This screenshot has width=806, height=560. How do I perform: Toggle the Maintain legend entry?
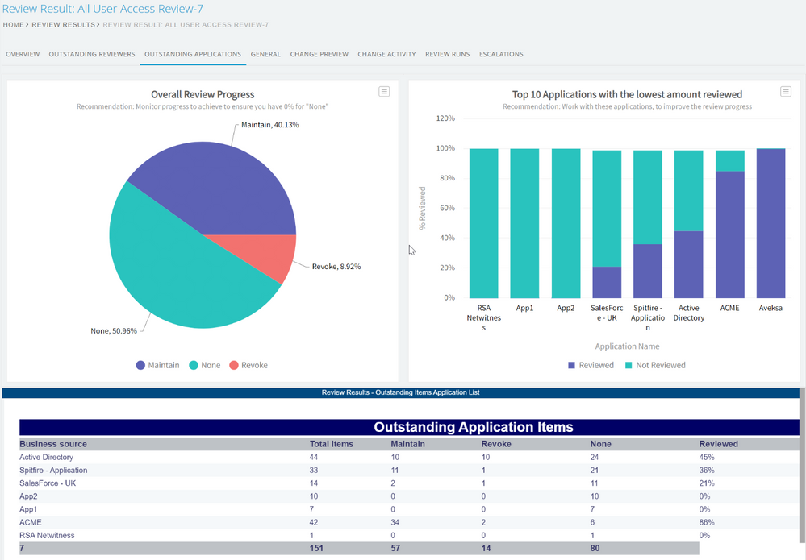point(157,365)
